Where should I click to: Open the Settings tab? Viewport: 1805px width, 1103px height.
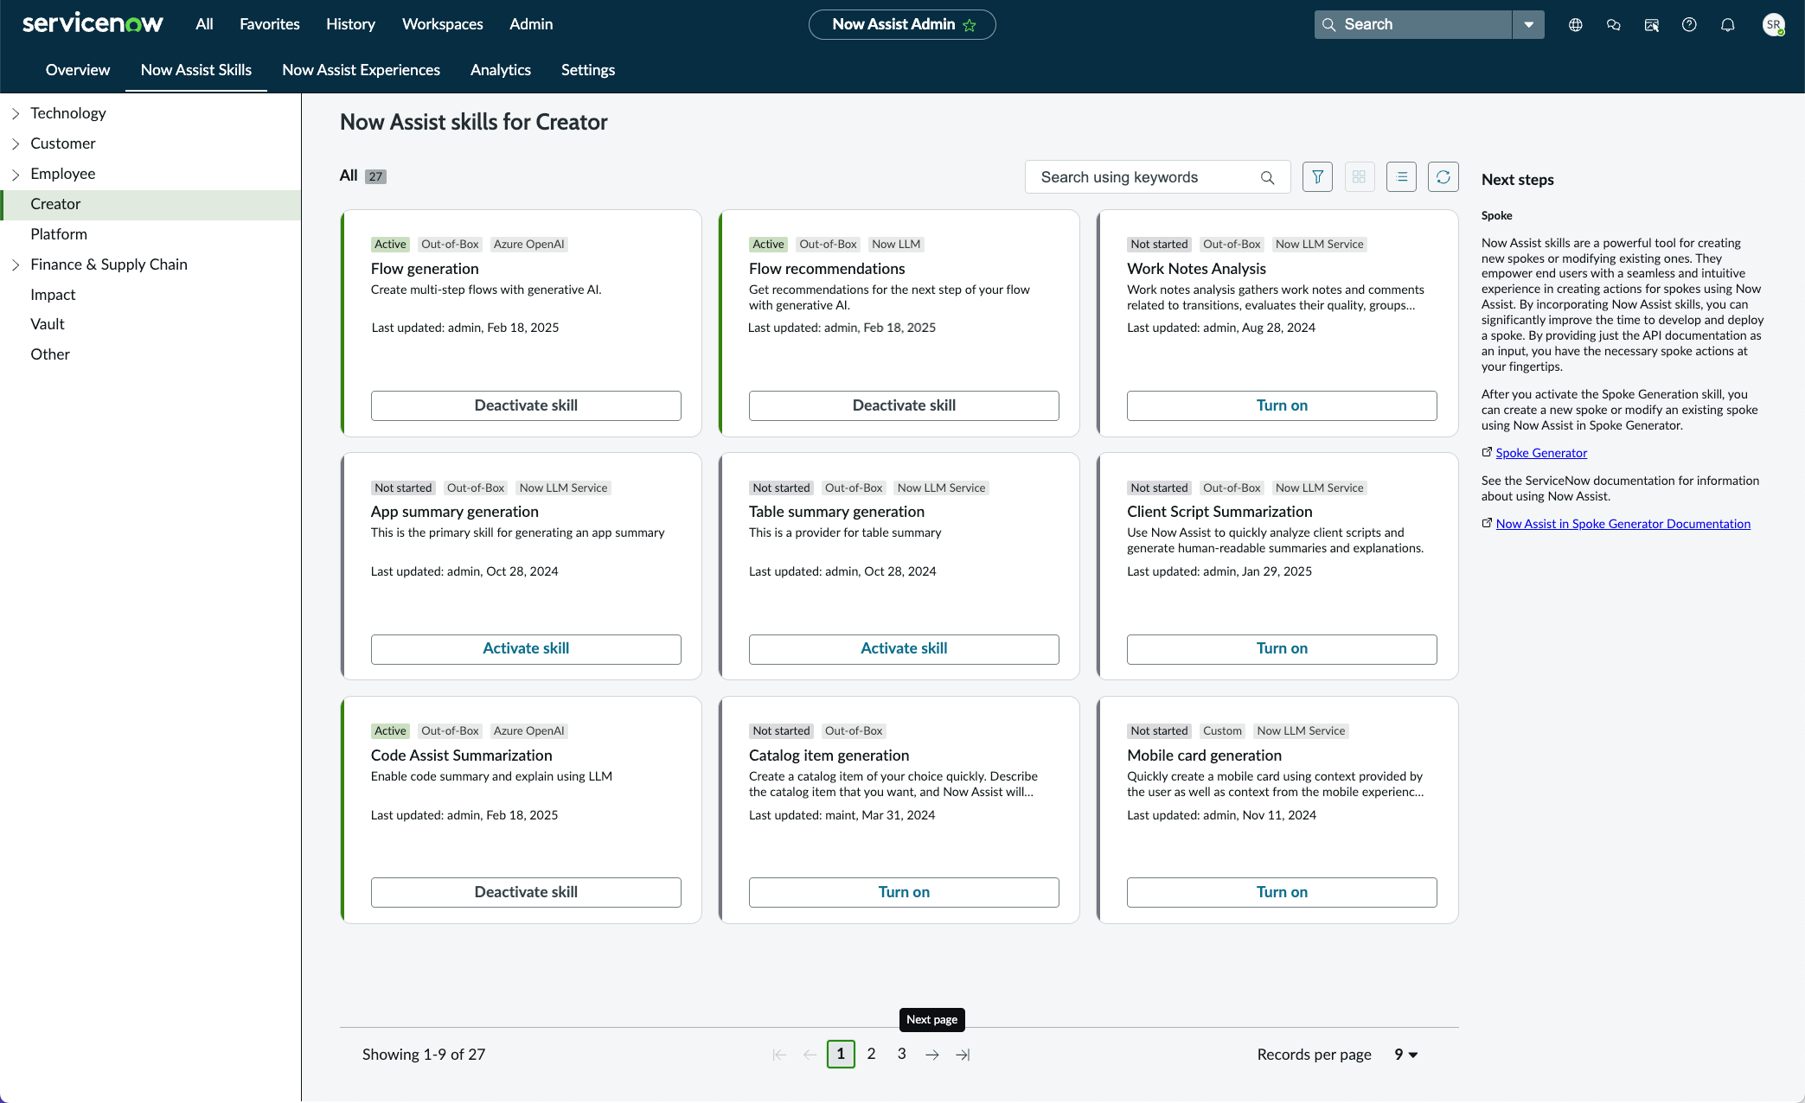588,70
